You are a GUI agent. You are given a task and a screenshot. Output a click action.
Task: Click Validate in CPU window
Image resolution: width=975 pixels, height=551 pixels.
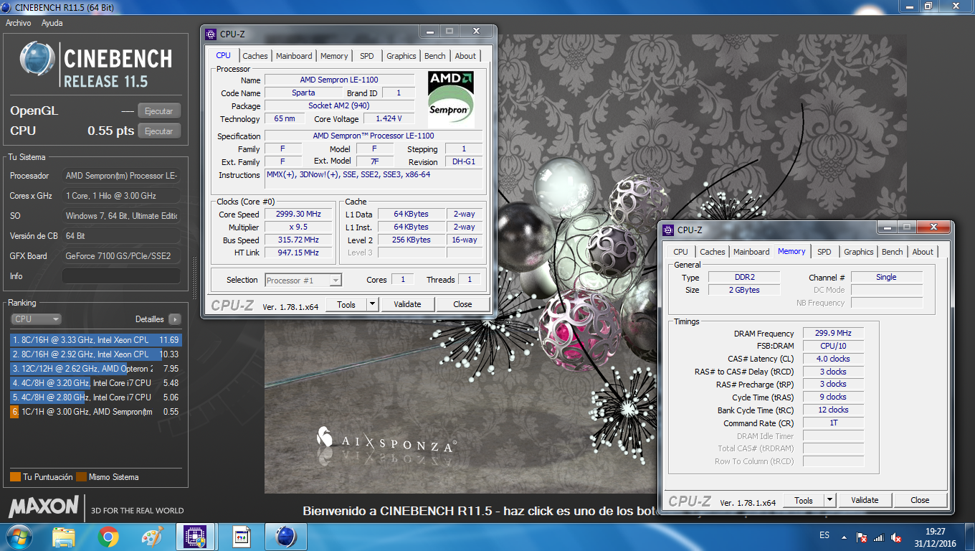[407, 304]
